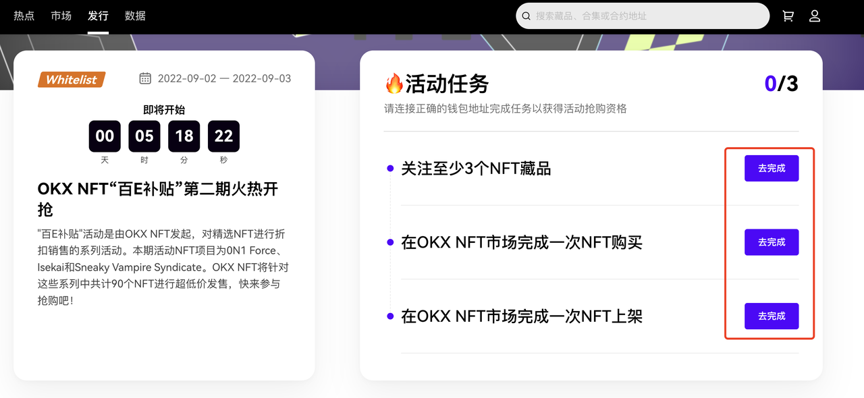Viewport: 864px width, 398px height.
Task: Click the calendar icon beside the dates
Action: tap(145, 78)
